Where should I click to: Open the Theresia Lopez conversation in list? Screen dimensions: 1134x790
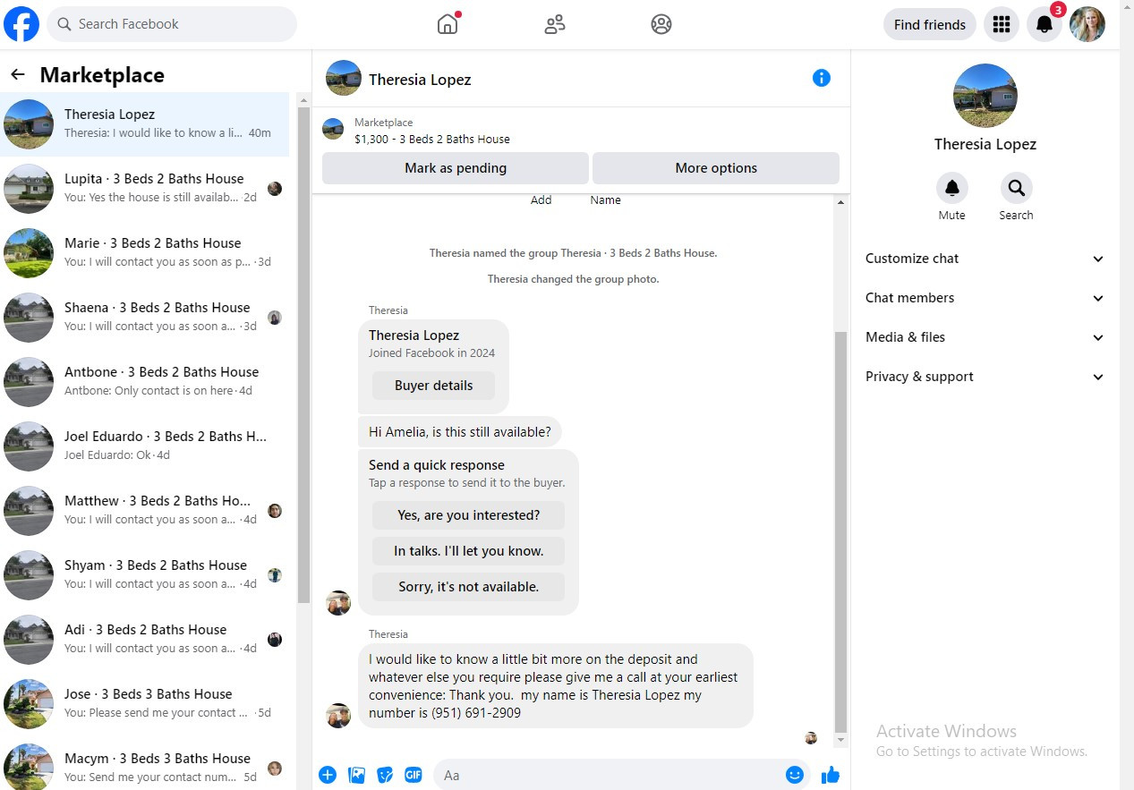coord(145,123)
